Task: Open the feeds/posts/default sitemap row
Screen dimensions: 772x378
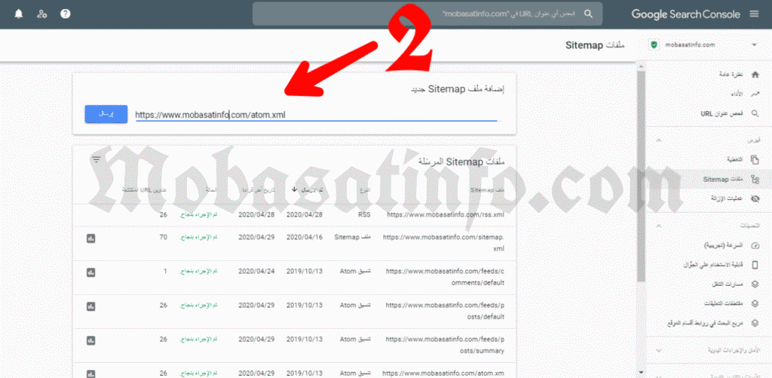Action: coord(295,312)
